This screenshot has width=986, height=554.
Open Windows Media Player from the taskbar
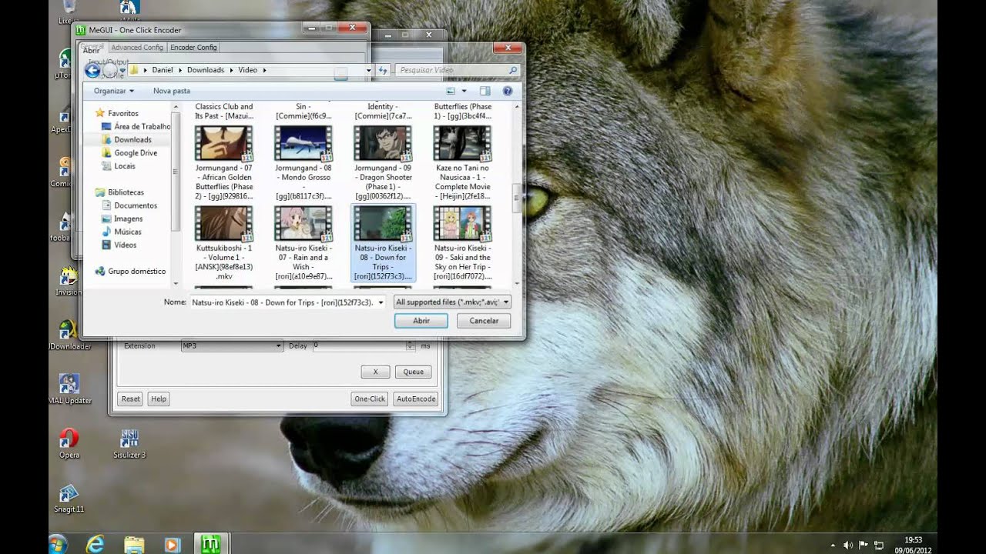[x=173, y=544]
